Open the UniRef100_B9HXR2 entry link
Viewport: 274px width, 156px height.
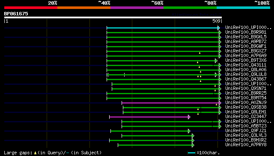coord(246,140)
